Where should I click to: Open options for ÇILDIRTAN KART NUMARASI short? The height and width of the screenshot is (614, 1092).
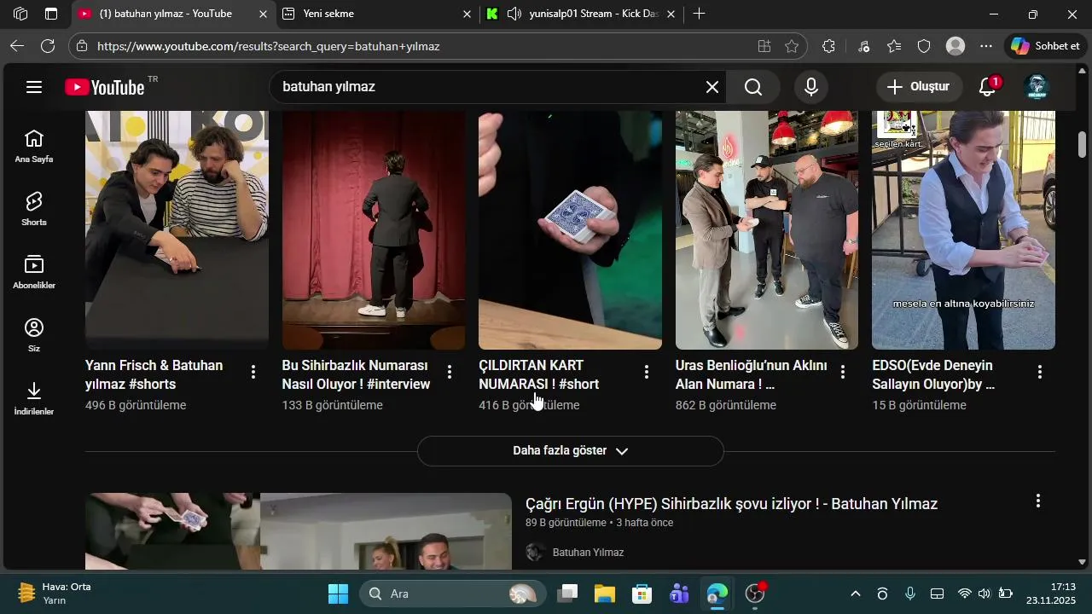647,372
